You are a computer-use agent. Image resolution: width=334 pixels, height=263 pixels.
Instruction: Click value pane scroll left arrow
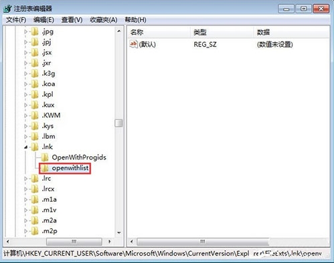pyautogui.click(x=132, y=242)
